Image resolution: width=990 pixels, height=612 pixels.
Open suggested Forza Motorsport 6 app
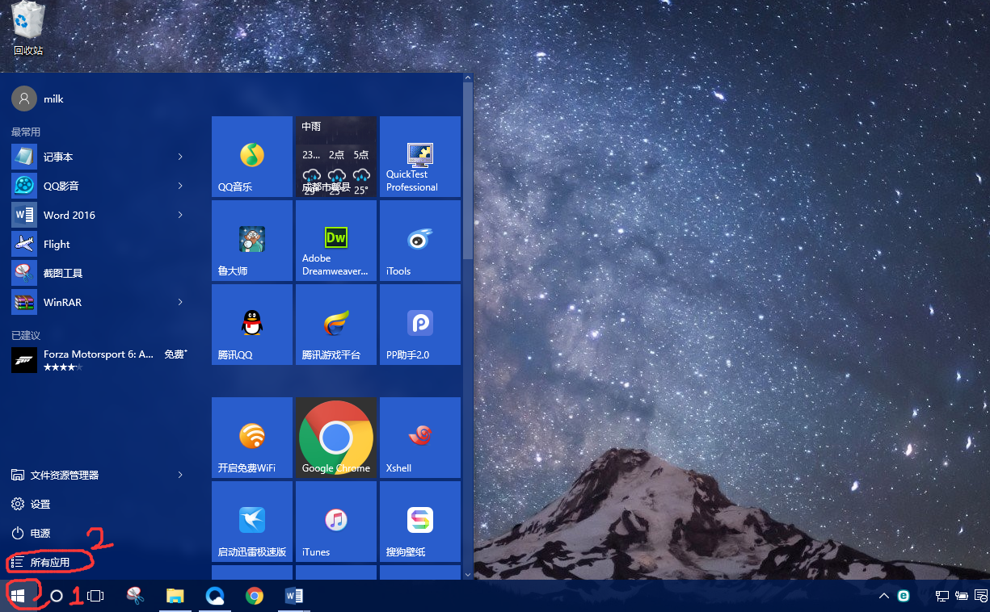[x=99, y=360]
